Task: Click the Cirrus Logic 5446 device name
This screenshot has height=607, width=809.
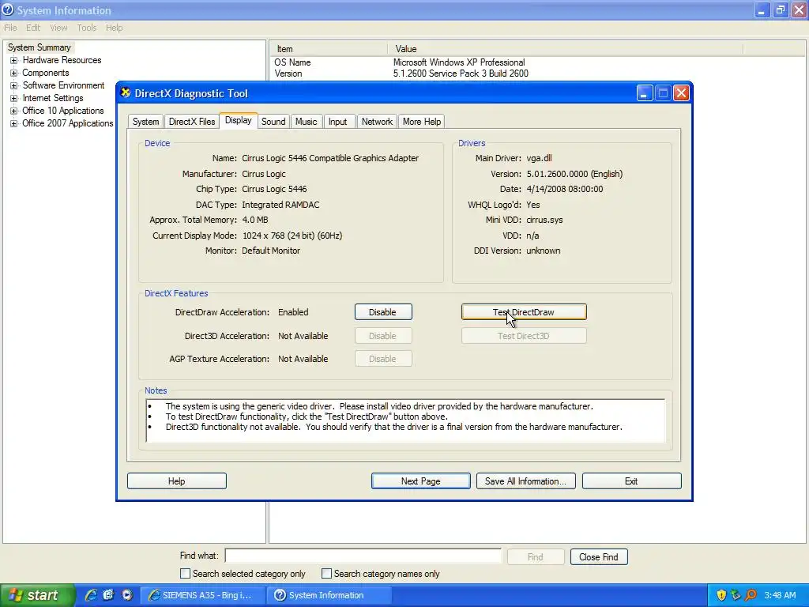Action: 330,158
